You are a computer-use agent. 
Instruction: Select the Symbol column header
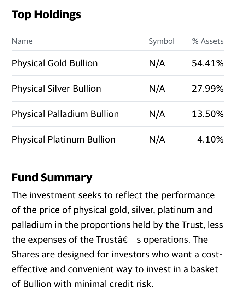(162, 41)
